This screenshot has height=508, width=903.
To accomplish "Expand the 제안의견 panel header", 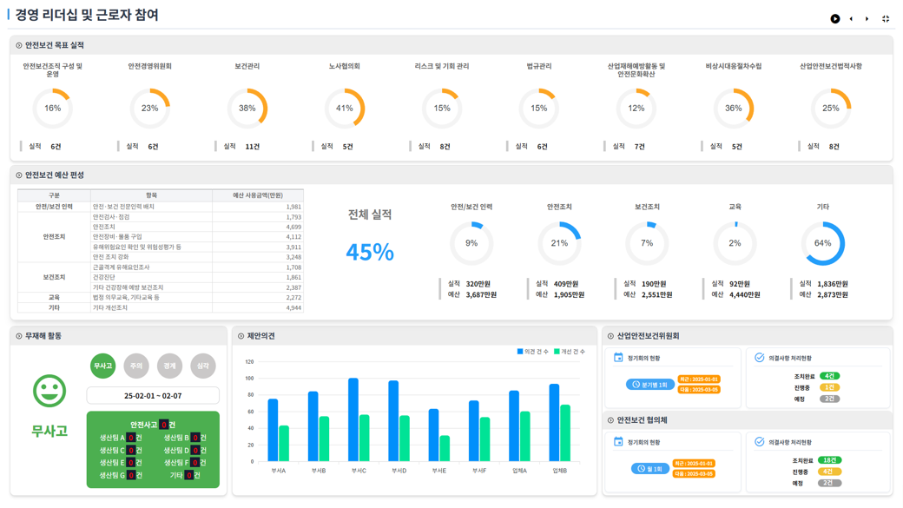I will point(241,336).
